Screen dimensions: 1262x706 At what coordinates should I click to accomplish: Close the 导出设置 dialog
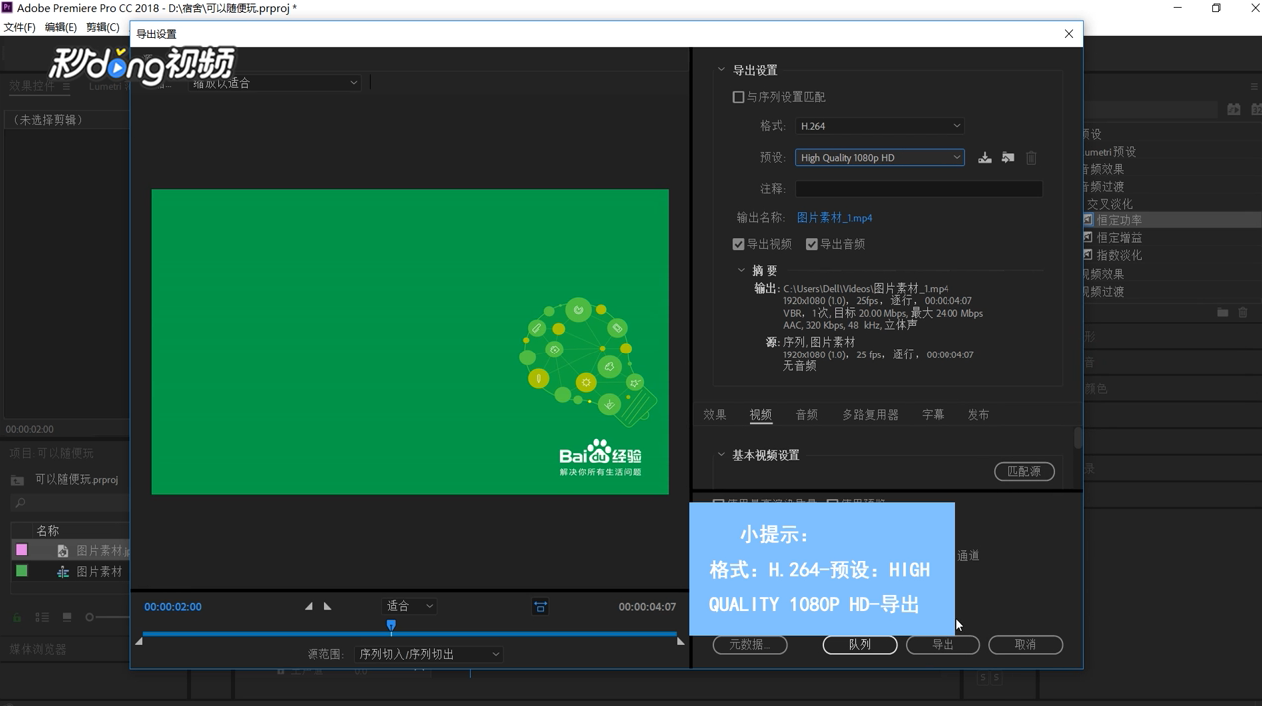[x=1069, y=34]
